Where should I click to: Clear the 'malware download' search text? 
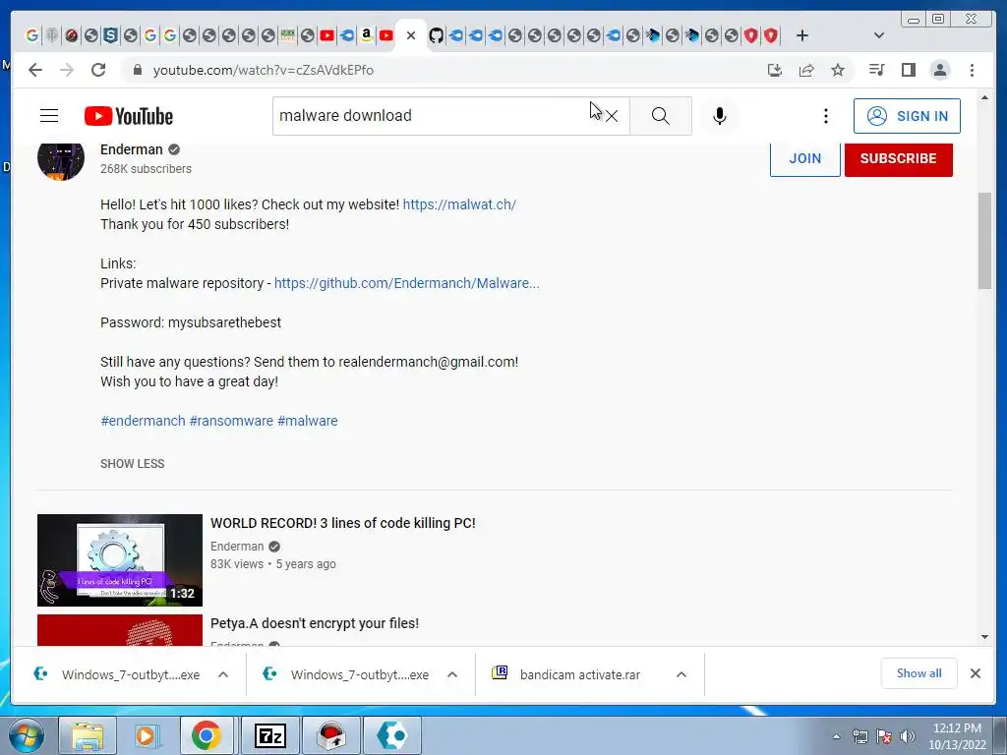612,116
